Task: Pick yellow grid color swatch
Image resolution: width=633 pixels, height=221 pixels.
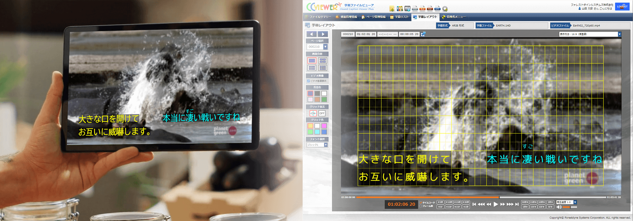Action: click(310, 126)
